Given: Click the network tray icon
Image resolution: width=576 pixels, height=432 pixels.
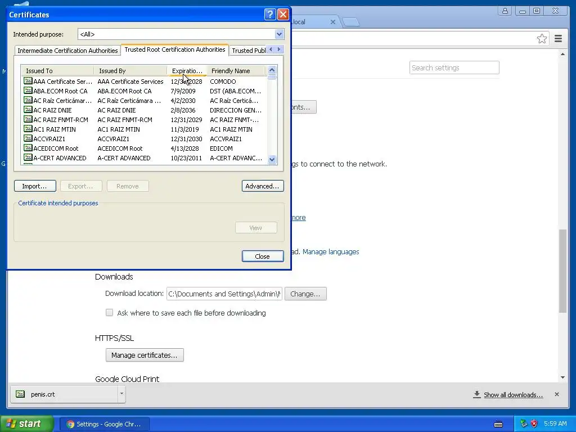Looking at the screenshot, I should point(524,424).
